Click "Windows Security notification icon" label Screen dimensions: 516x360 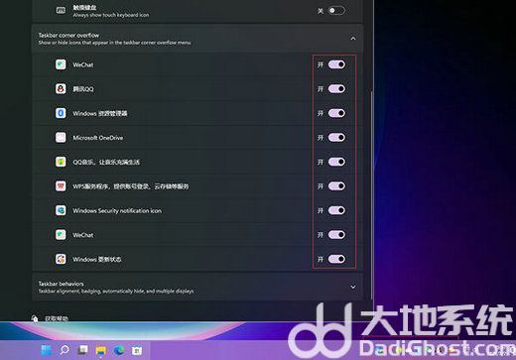(117, 210)
